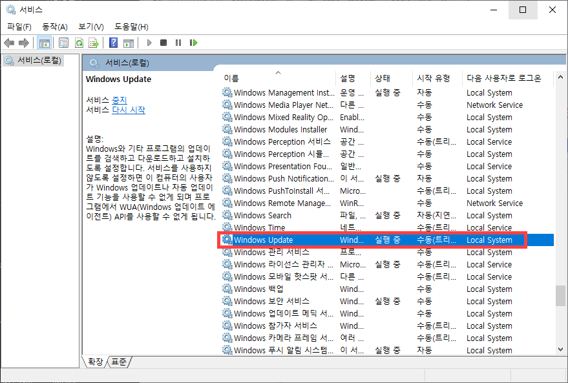The width and height of the screenshot is (568, 383).
Task: Select Windows 업데이트 메딕 서... service
Action: click(387, 314)
